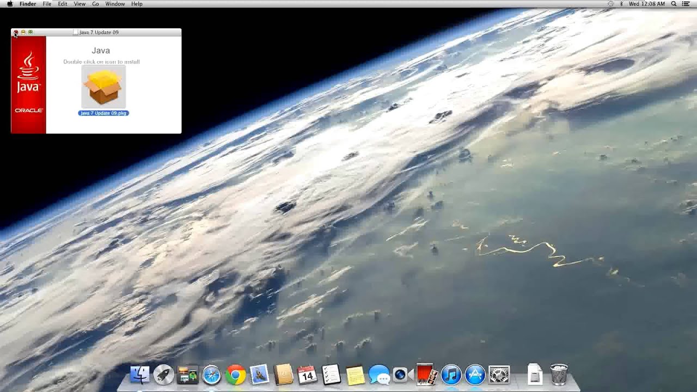Open App Store icon in Dock
The width and height of the screenshot is (697, 392).
tap(475, 375)
